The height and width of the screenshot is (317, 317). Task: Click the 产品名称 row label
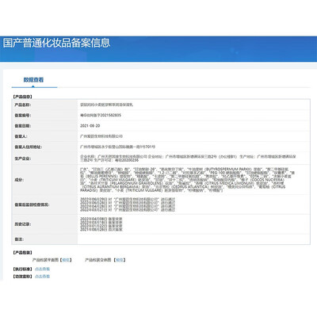[23, 105]
